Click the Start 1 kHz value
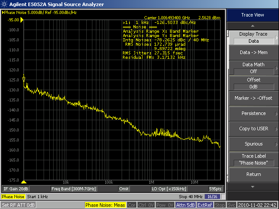Screen dimensions: 279x209 click(37, 197)
